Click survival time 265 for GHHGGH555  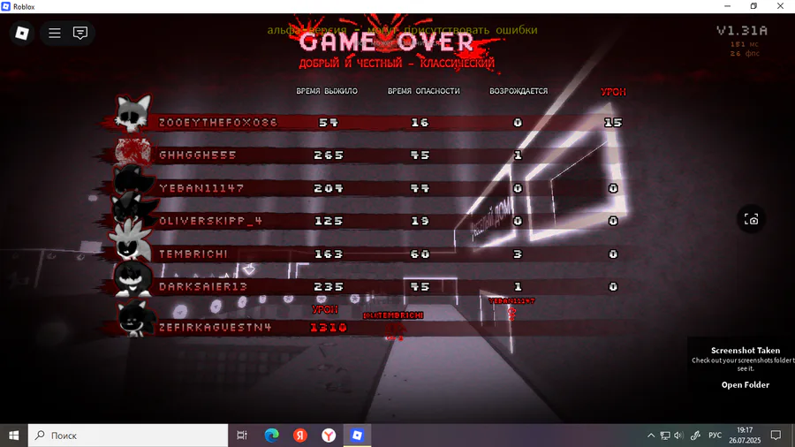pos(329,155)
